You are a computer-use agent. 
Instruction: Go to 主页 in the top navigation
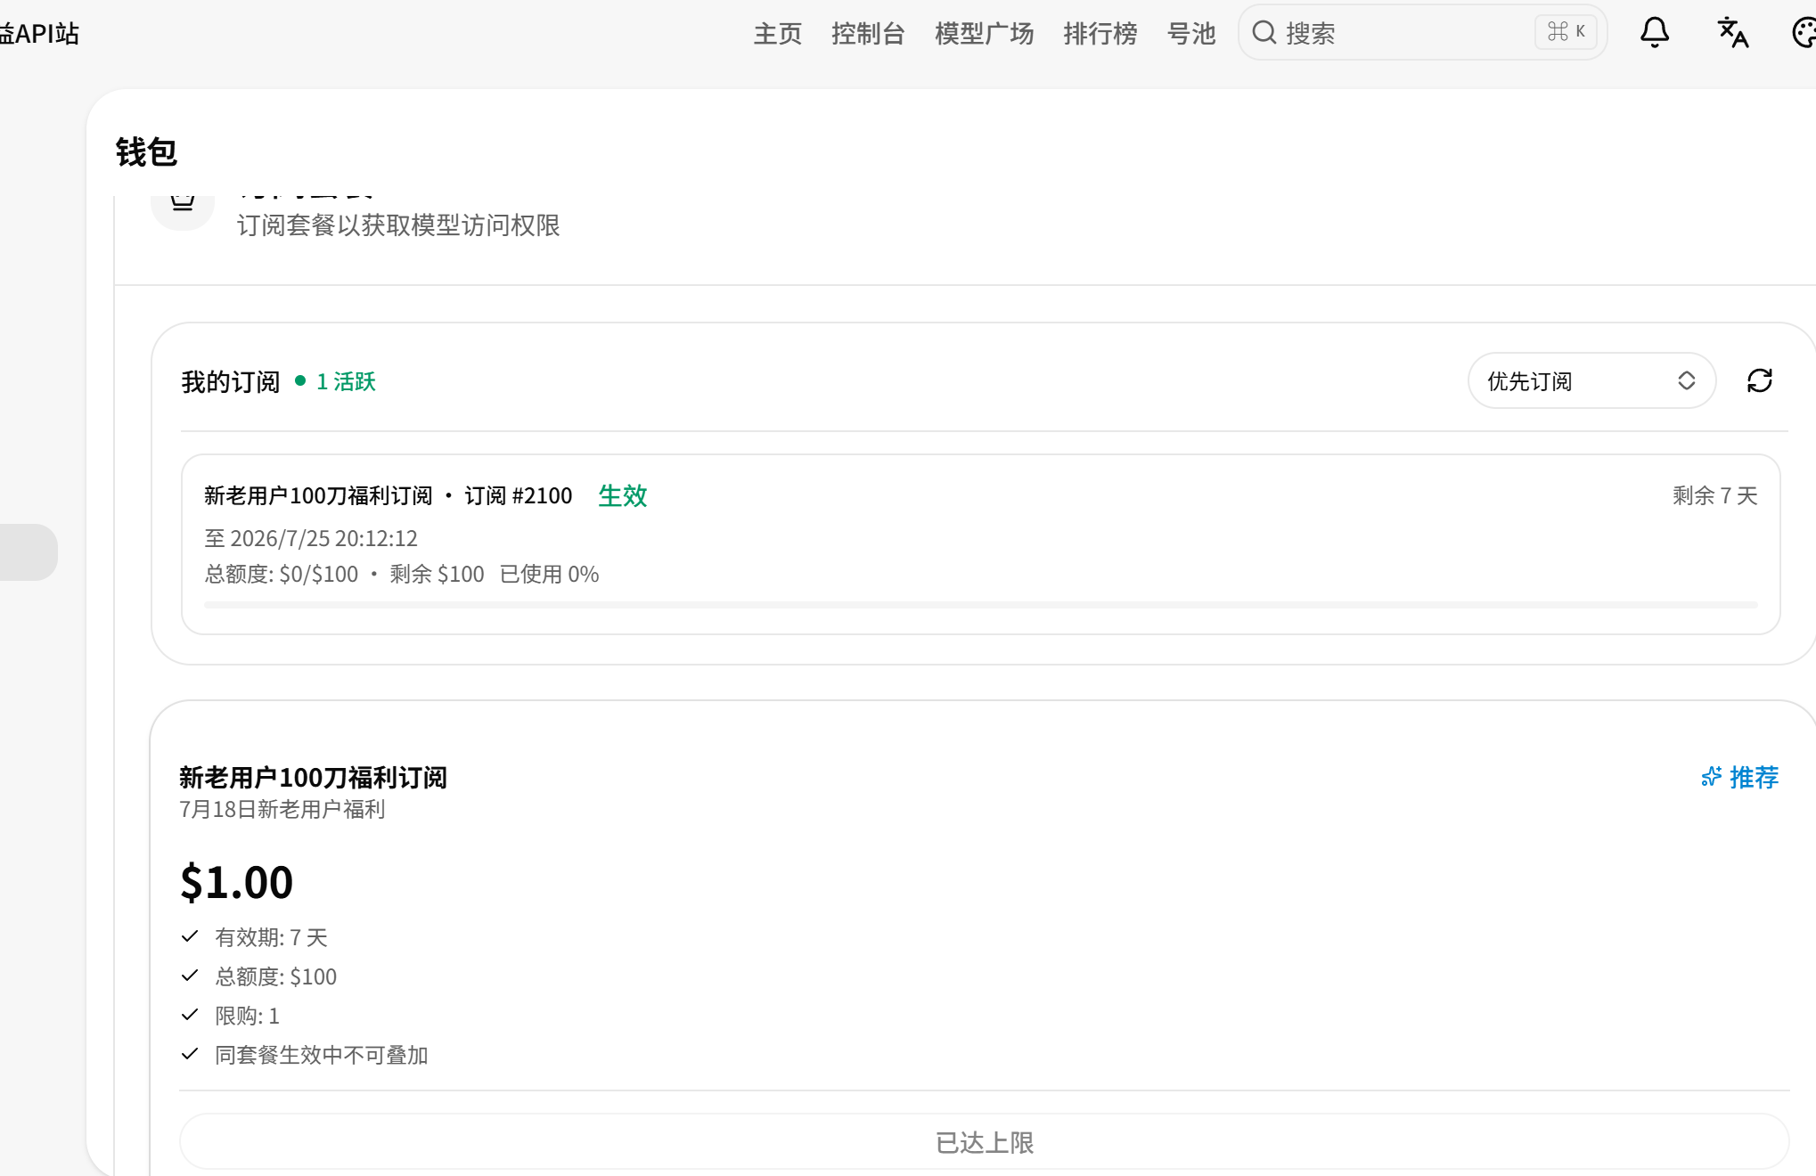tap(778, 34)
